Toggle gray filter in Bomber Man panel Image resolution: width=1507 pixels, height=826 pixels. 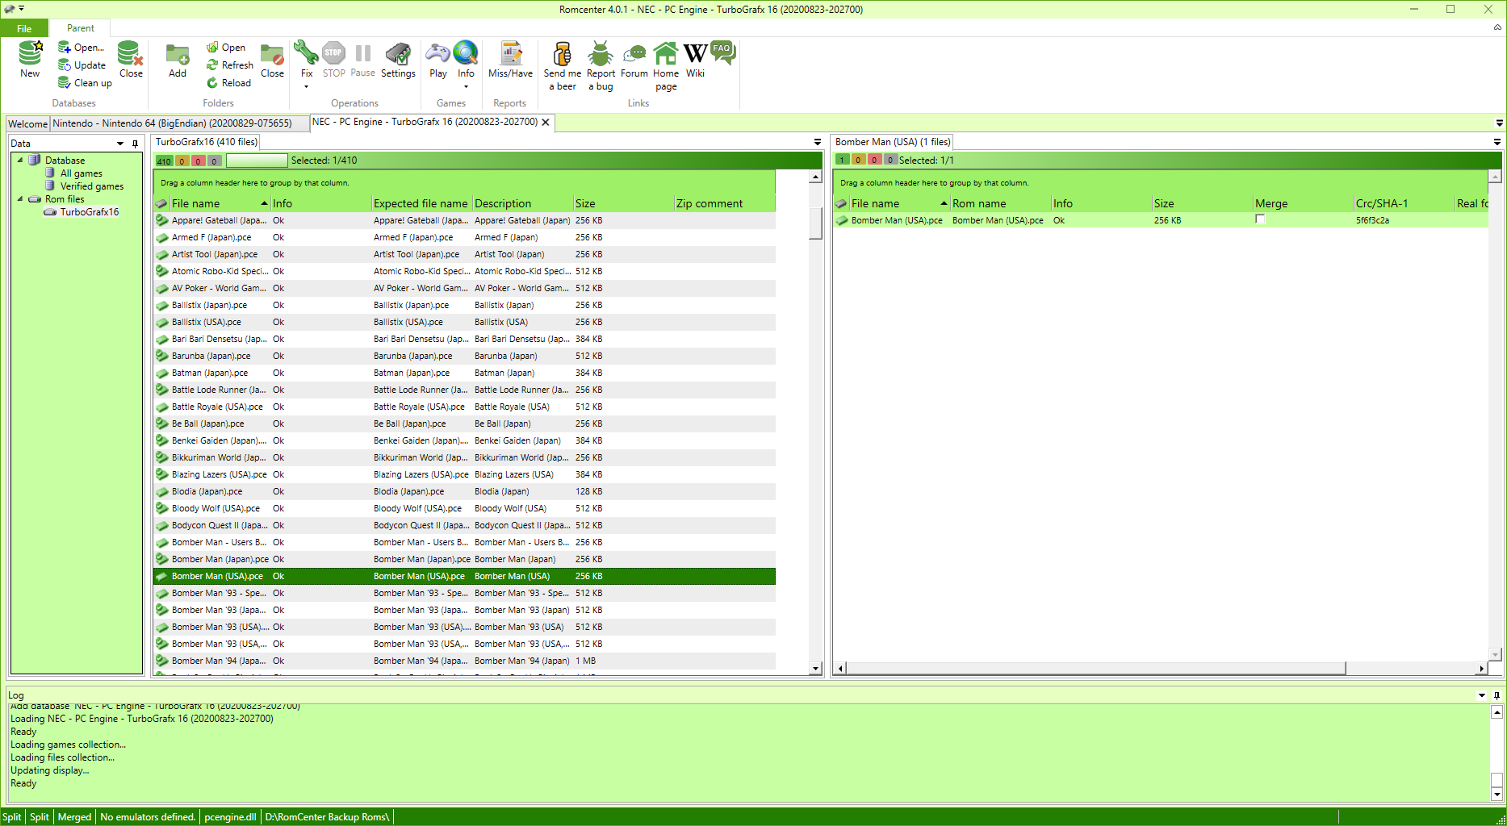pyautogui.click(x=890, y=160)
